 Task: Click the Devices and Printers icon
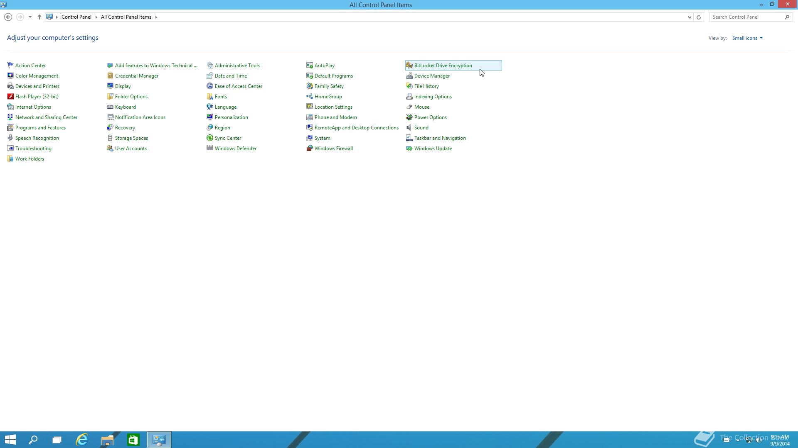click(x=10, y=86)
